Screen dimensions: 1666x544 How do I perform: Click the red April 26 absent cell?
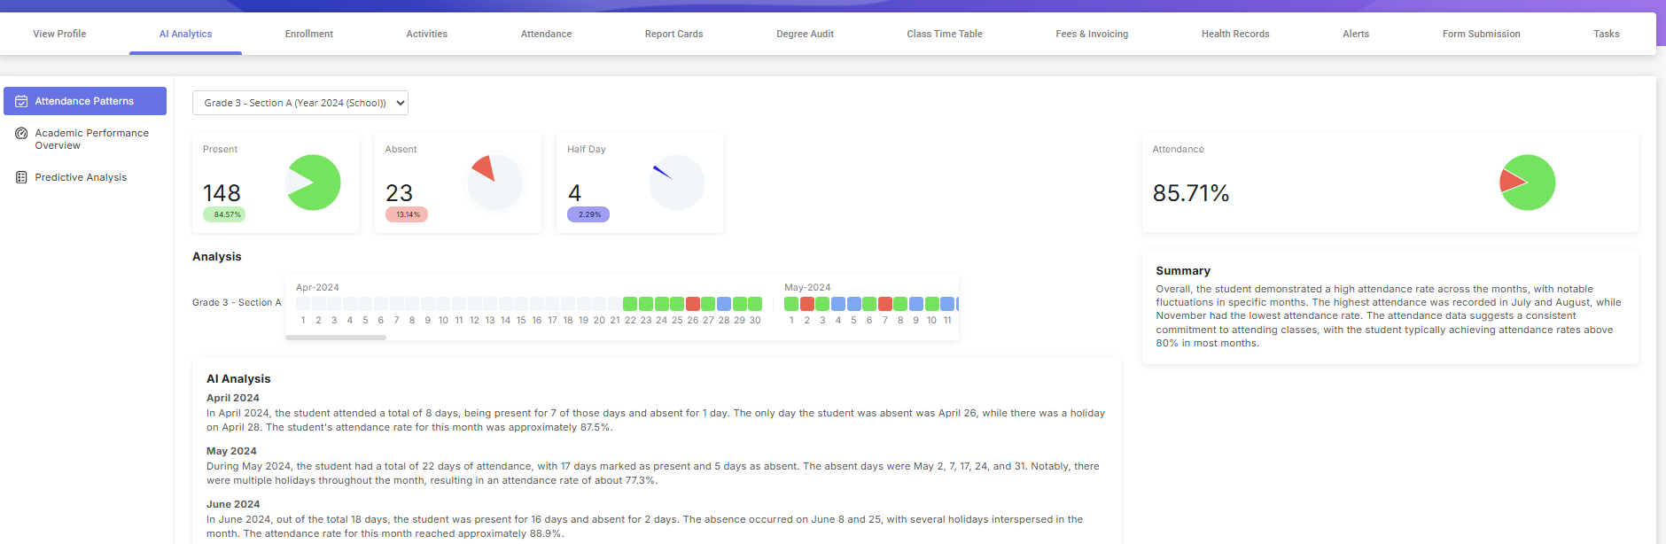(x=693, y=304)
